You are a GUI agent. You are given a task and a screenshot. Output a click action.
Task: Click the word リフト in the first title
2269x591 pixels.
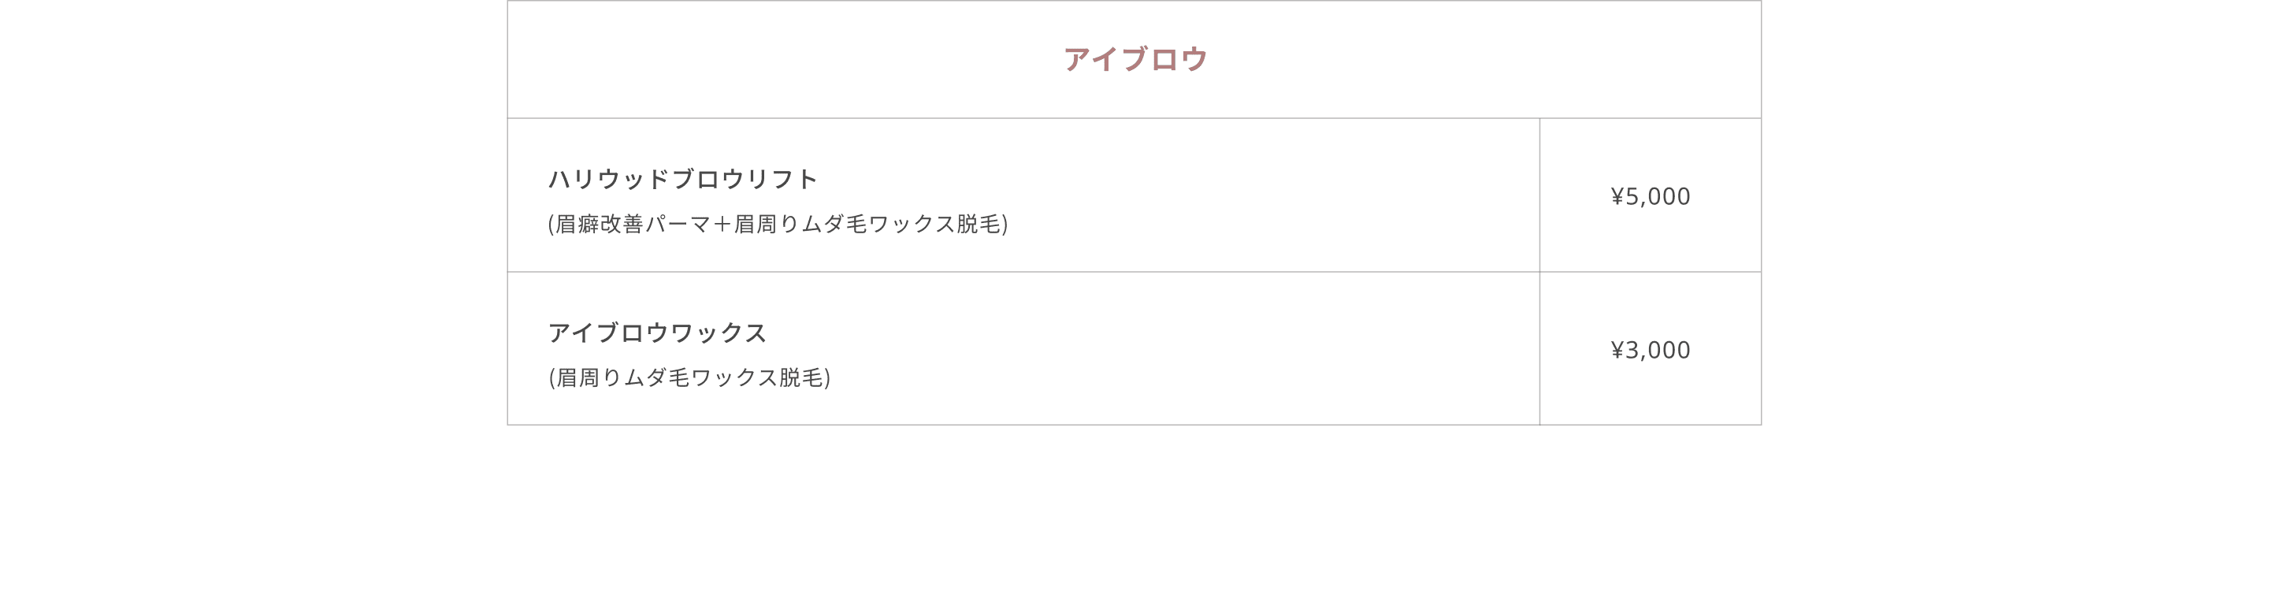782,180
